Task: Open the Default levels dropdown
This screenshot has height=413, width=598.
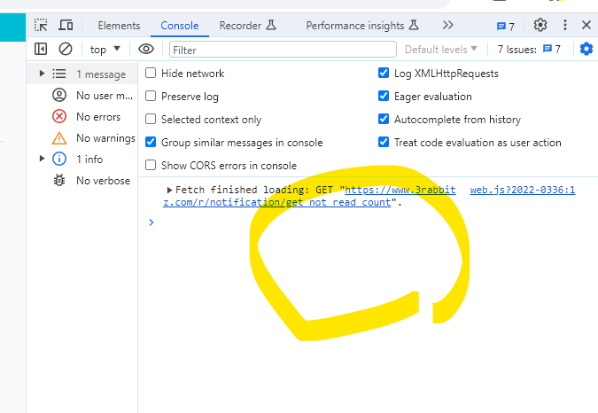Action: coord(441,50)
